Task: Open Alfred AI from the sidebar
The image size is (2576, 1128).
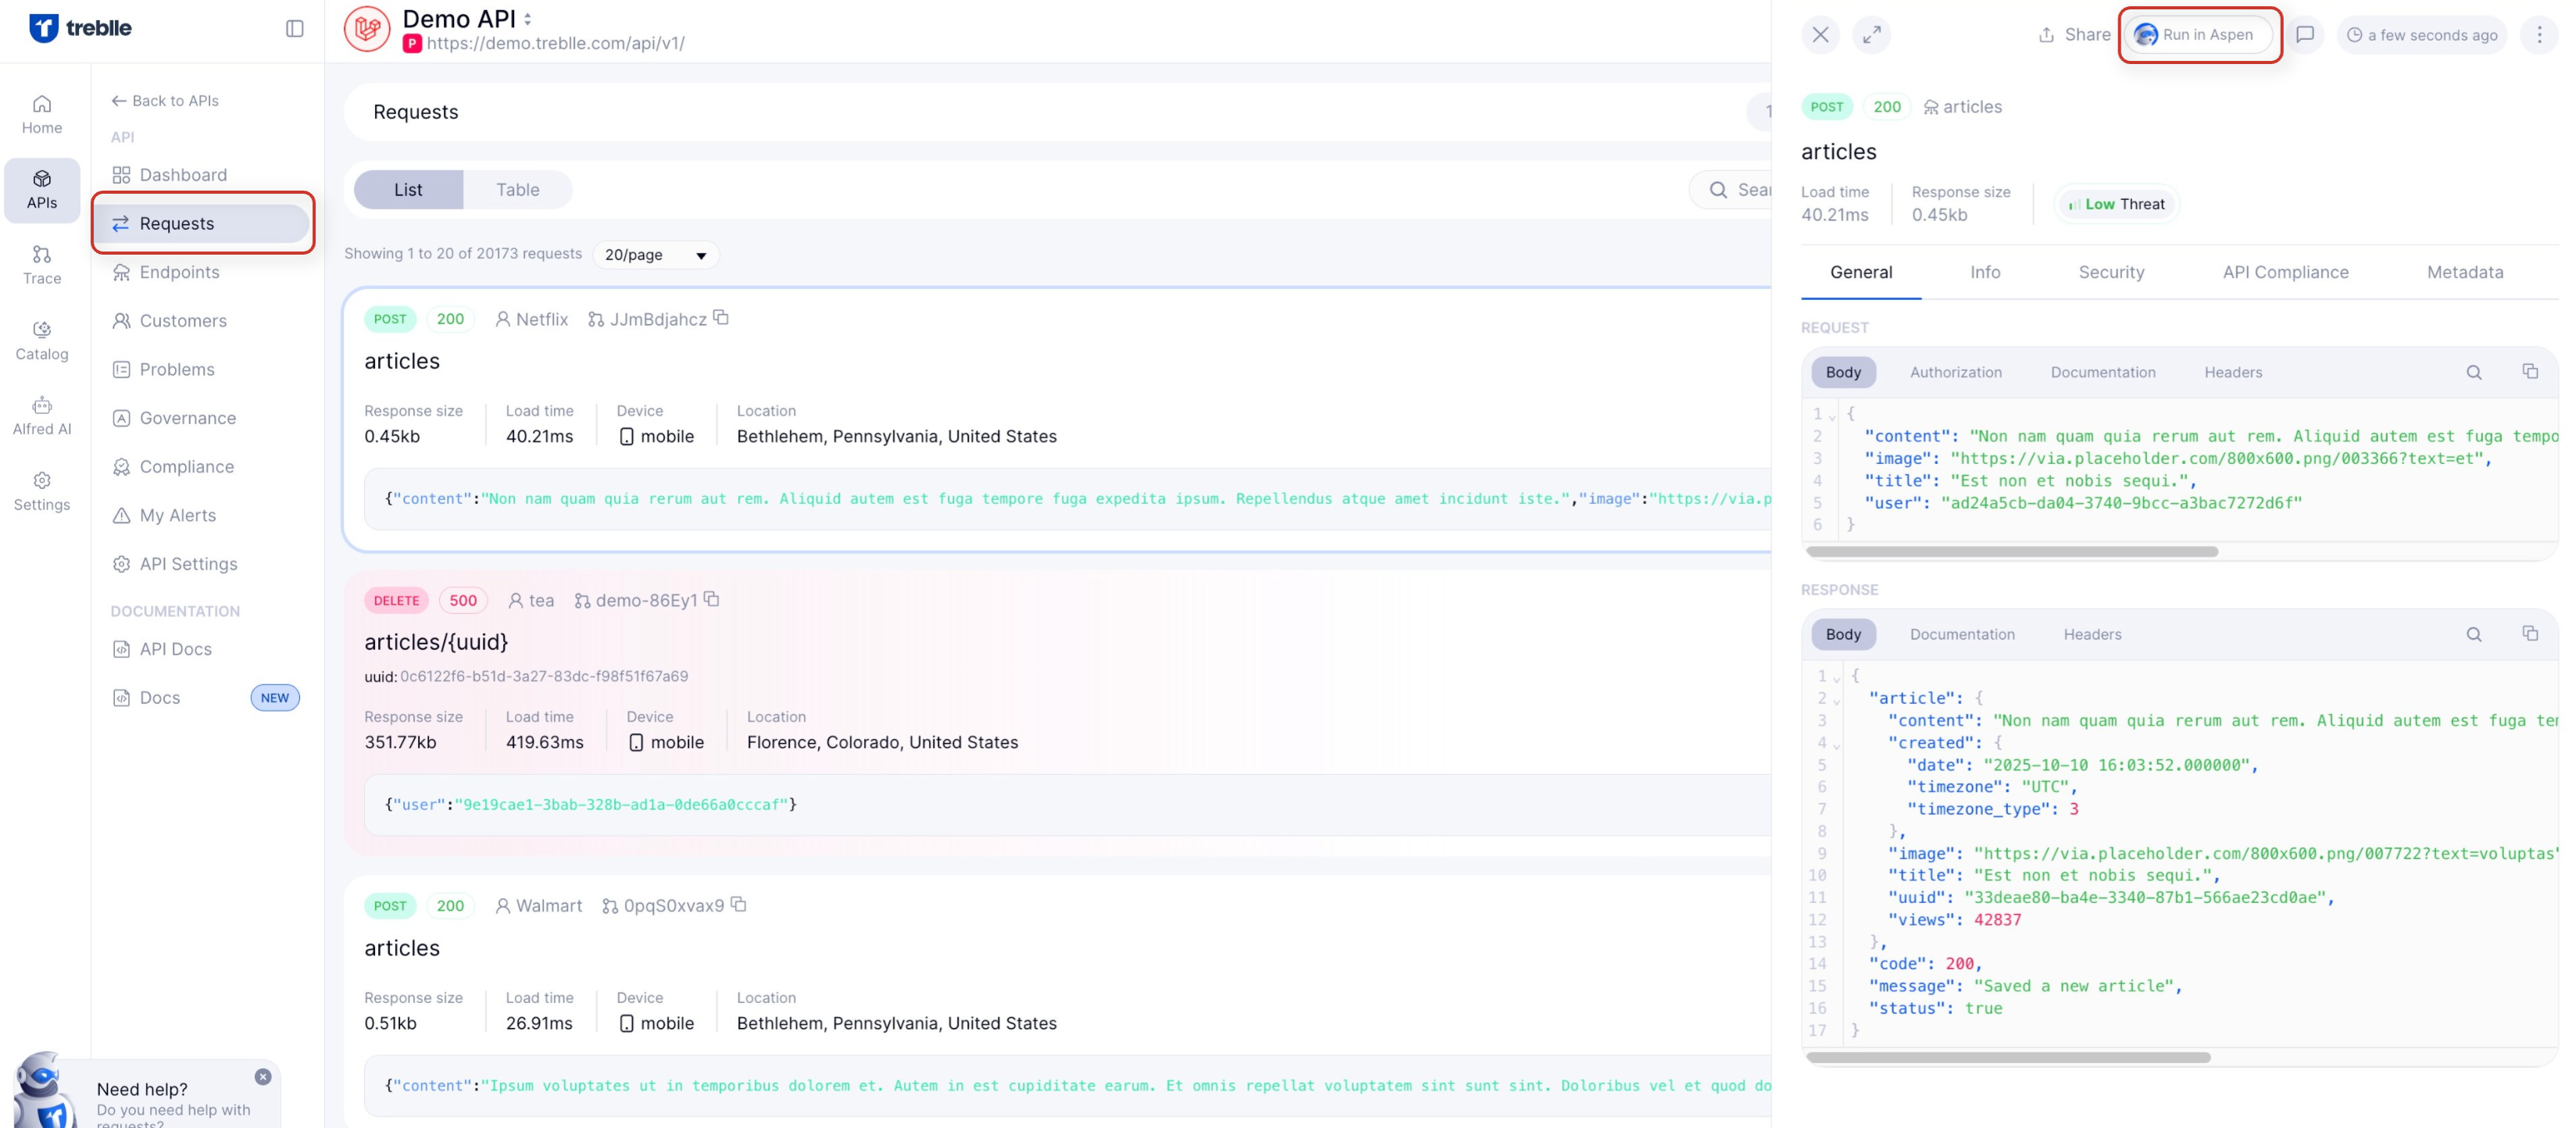Action: point(41,415)
